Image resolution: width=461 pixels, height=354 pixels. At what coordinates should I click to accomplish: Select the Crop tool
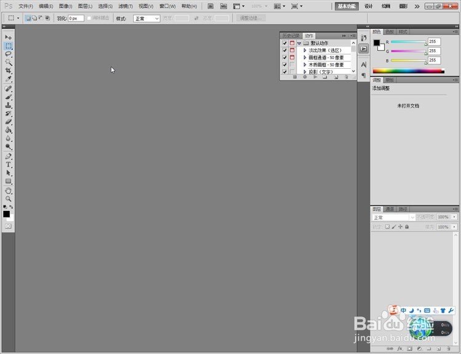point(8,71)
